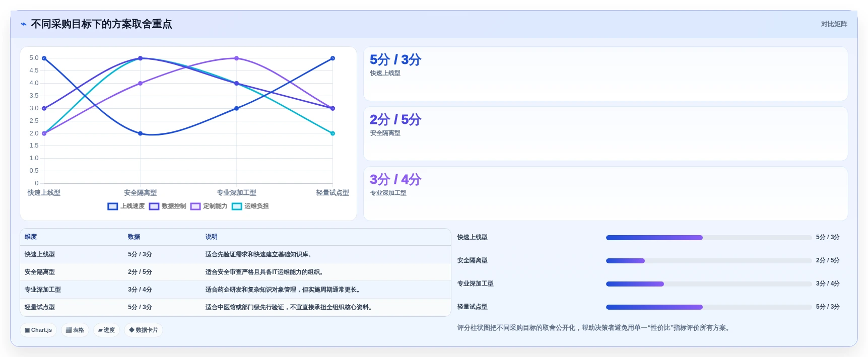The height and width of the screenshot is (357, 868).
Task: Click the description 适合安全审查严格且具备IT运维能力的组织
Action: (x=265, y=272)
